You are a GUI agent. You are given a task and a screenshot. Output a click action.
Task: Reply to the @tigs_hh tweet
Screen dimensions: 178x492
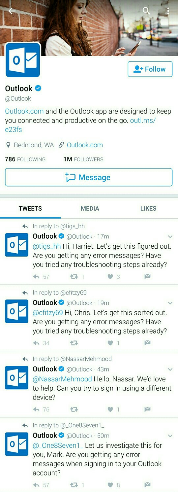(x=36, y=277)
